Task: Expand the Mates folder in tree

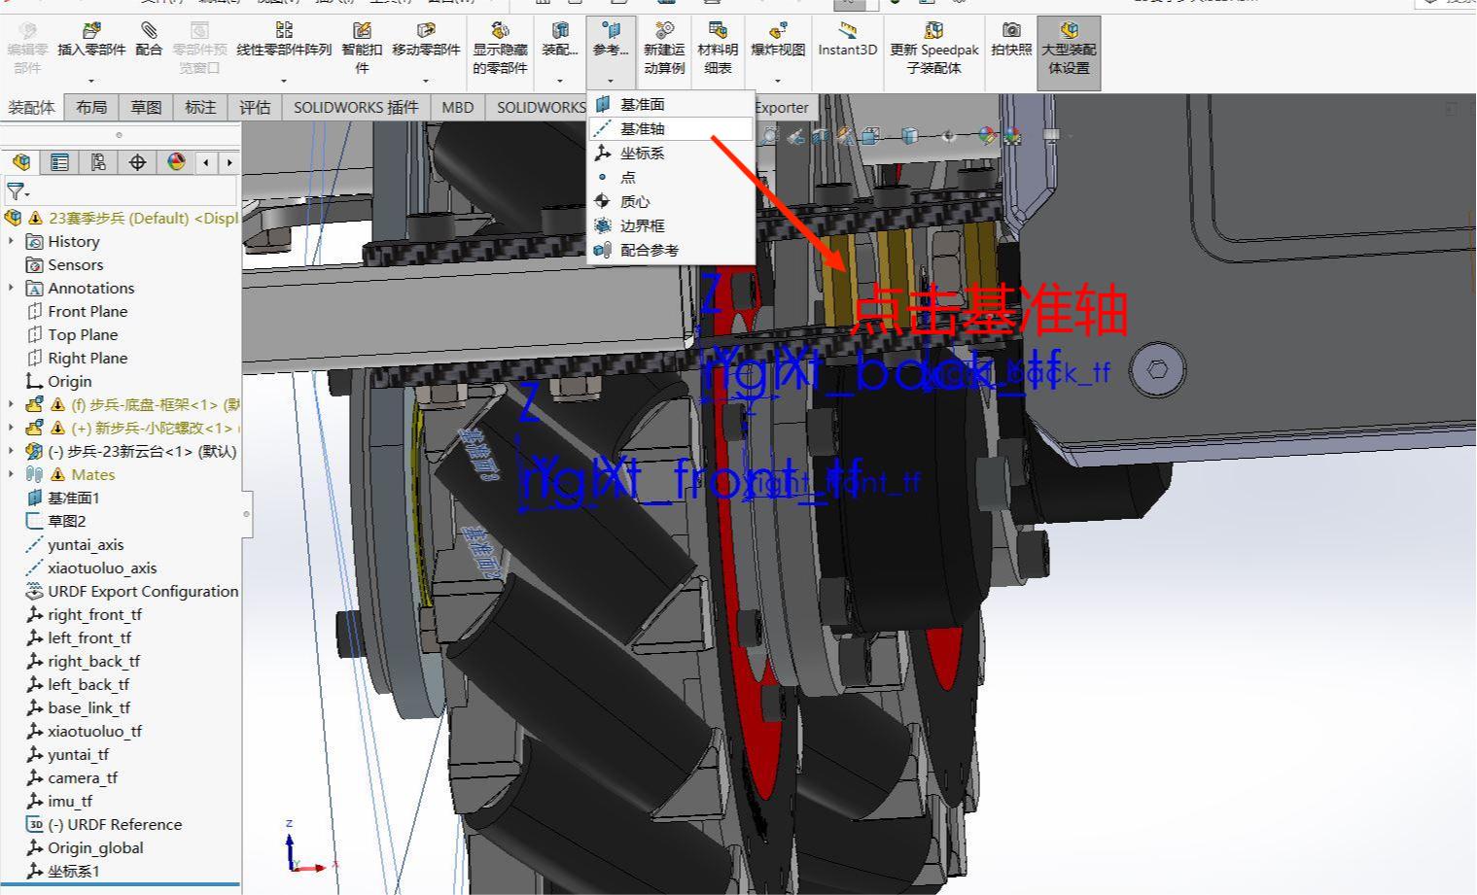Action: 12,474
